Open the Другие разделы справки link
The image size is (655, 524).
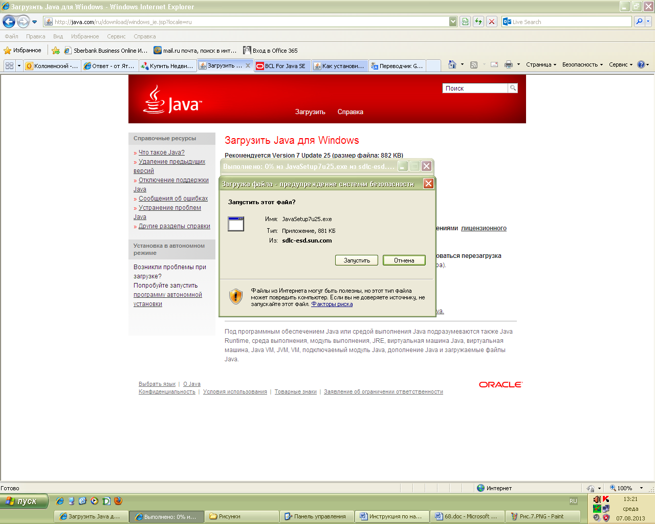[x=174, y=226]
